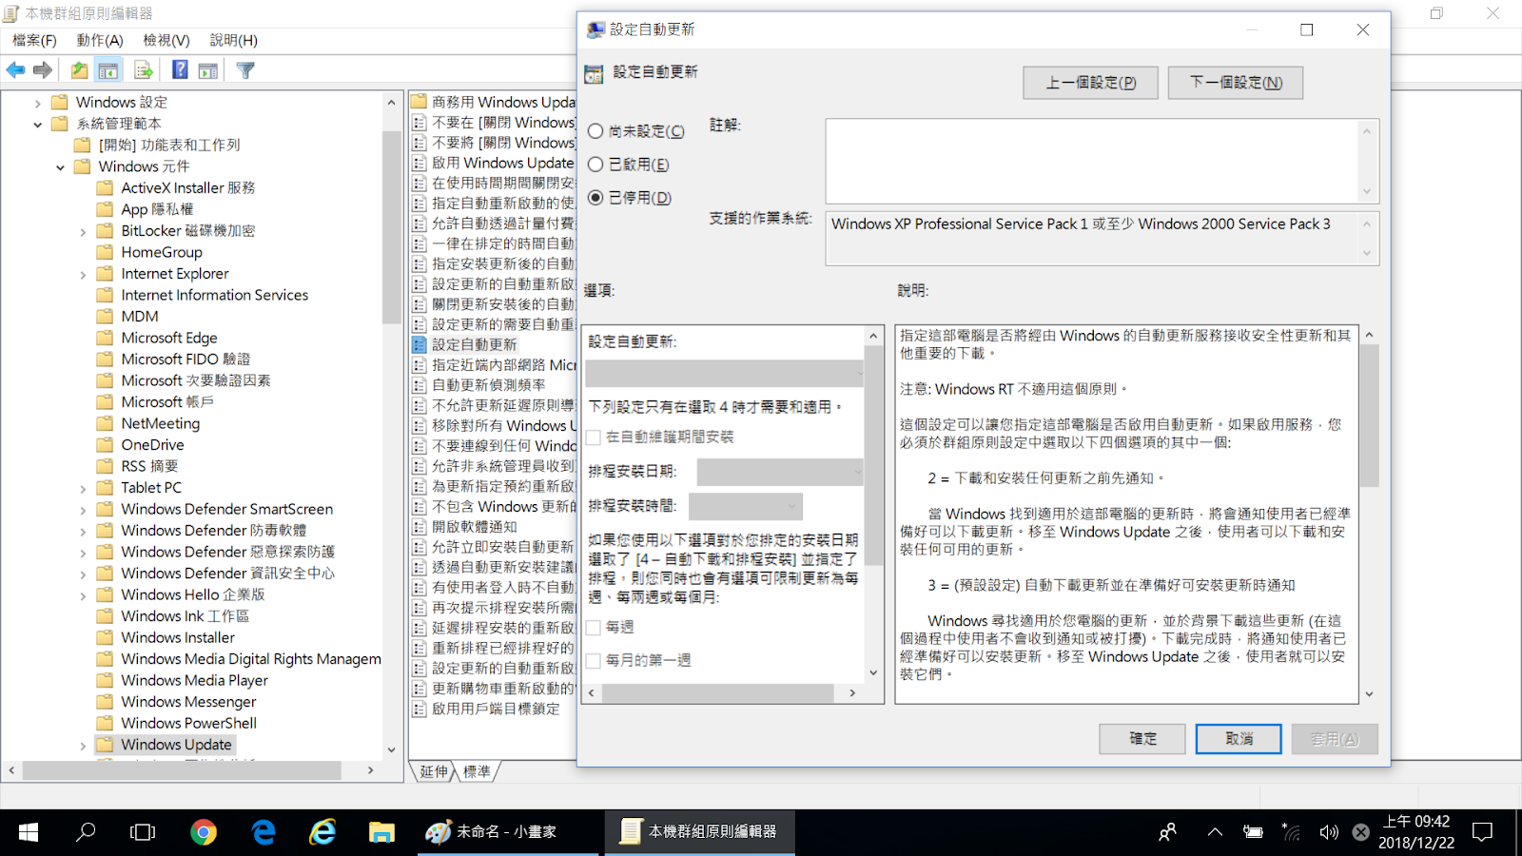Select the 自動更新偵測頻率 policy in the list

point(489,385)
